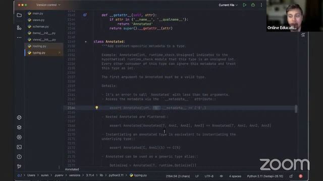Screen dimensions: 323x181
Task: Open the vertical dots More Actions menu in toolbar
Action: [261, 5]
